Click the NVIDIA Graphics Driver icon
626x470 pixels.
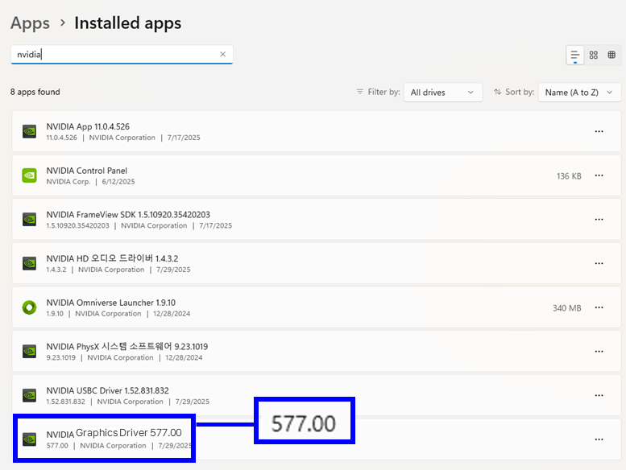click(x=29, y=439)
